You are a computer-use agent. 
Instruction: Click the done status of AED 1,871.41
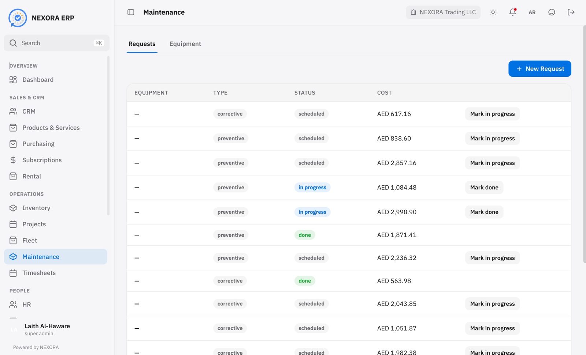(305, 235)
